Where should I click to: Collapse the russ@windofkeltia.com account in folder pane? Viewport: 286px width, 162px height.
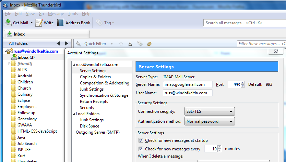[x=5, y=52]
